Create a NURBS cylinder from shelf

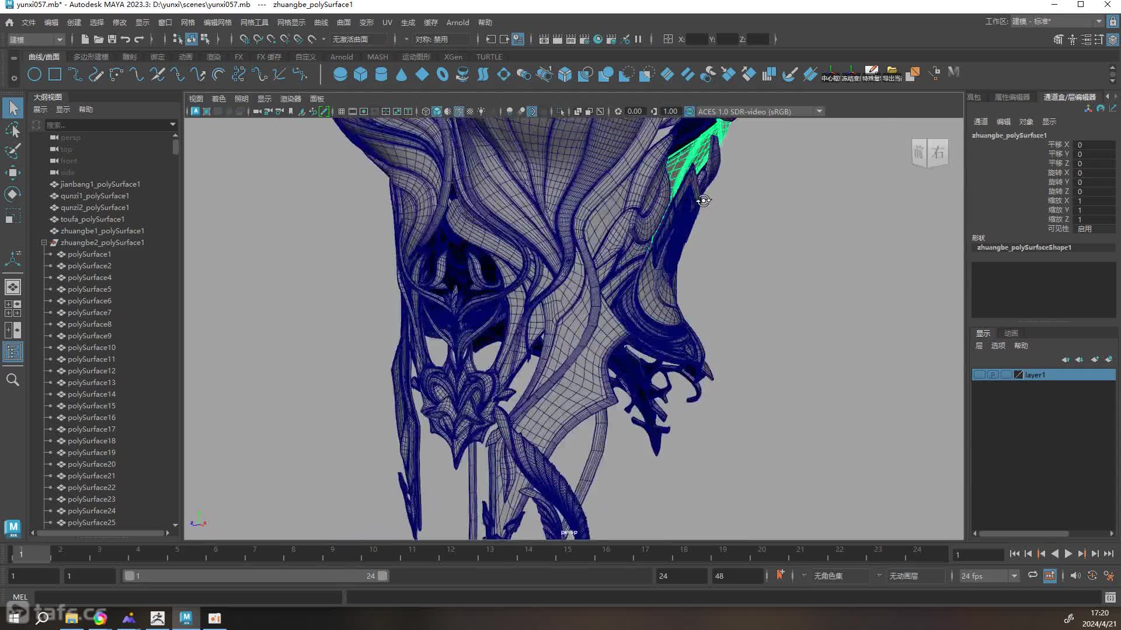[x=381, y=74]
